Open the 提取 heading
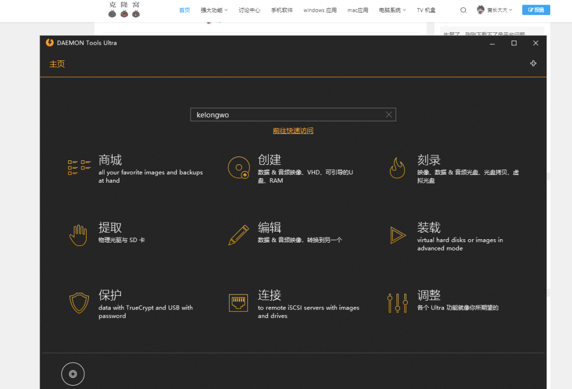572x389 pixels. click(x=110, y=227)
